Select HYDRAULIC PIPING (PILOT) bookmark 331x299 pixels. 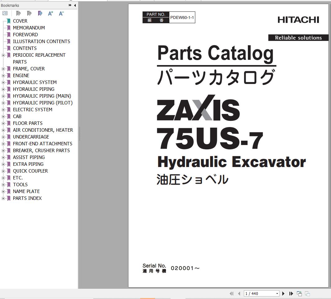(42, 103)
